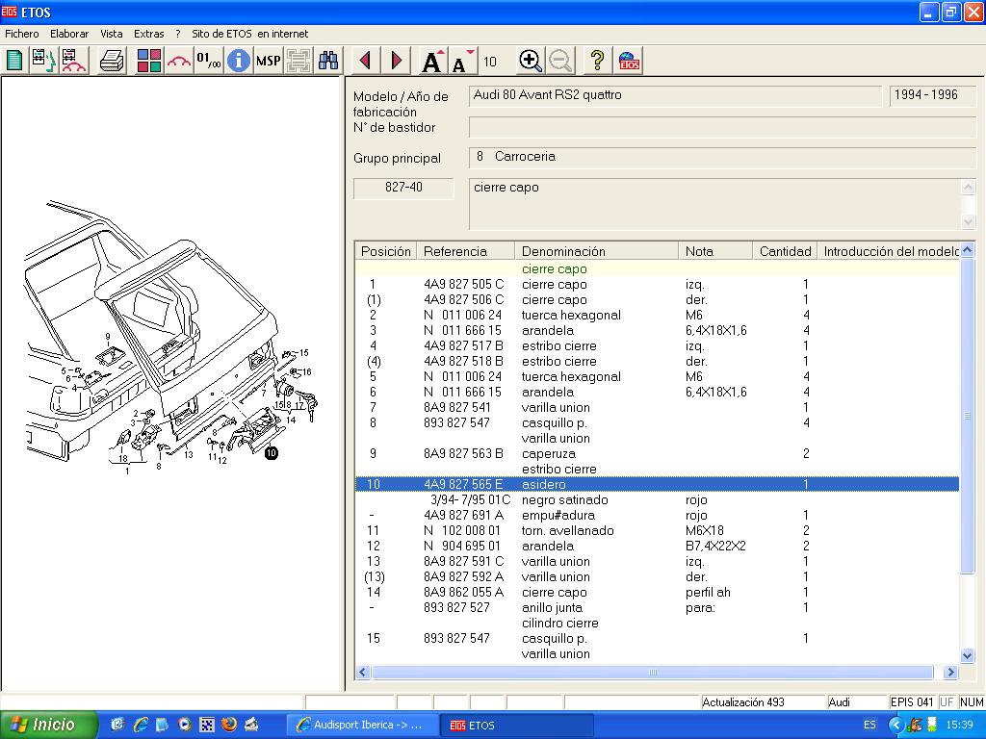Zoom in with the magnifier plus icon
The image size is (986, 739).
(531, 61)
